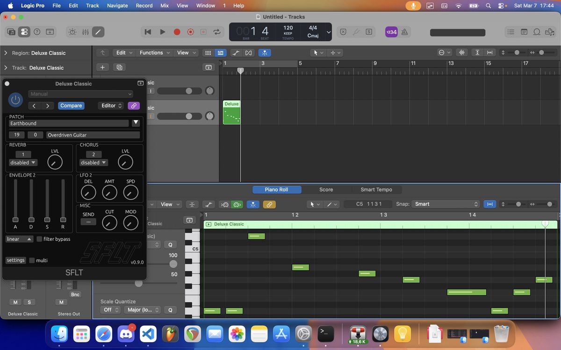Open the plugin Editor view dropdown

point(112,106)
